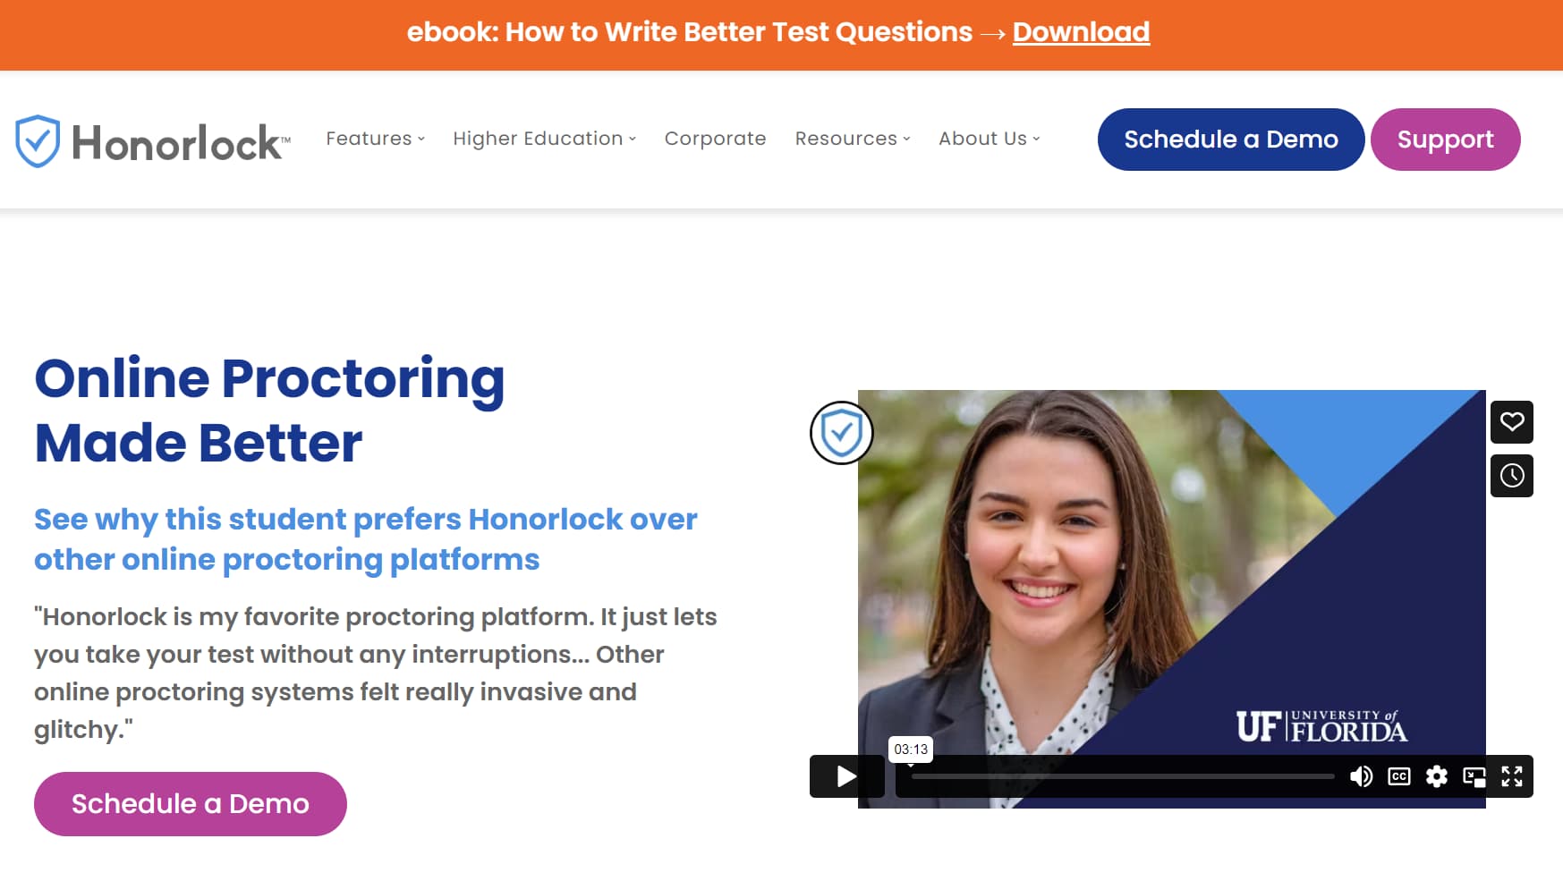Expand the Features dropdown menu
Screen dimensions: 1563x881
[374, 139]
